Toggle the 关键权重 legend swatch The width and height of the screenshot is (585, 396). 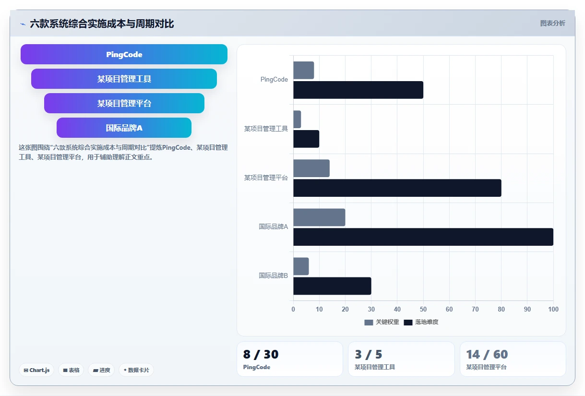click(x=369, y=322)
